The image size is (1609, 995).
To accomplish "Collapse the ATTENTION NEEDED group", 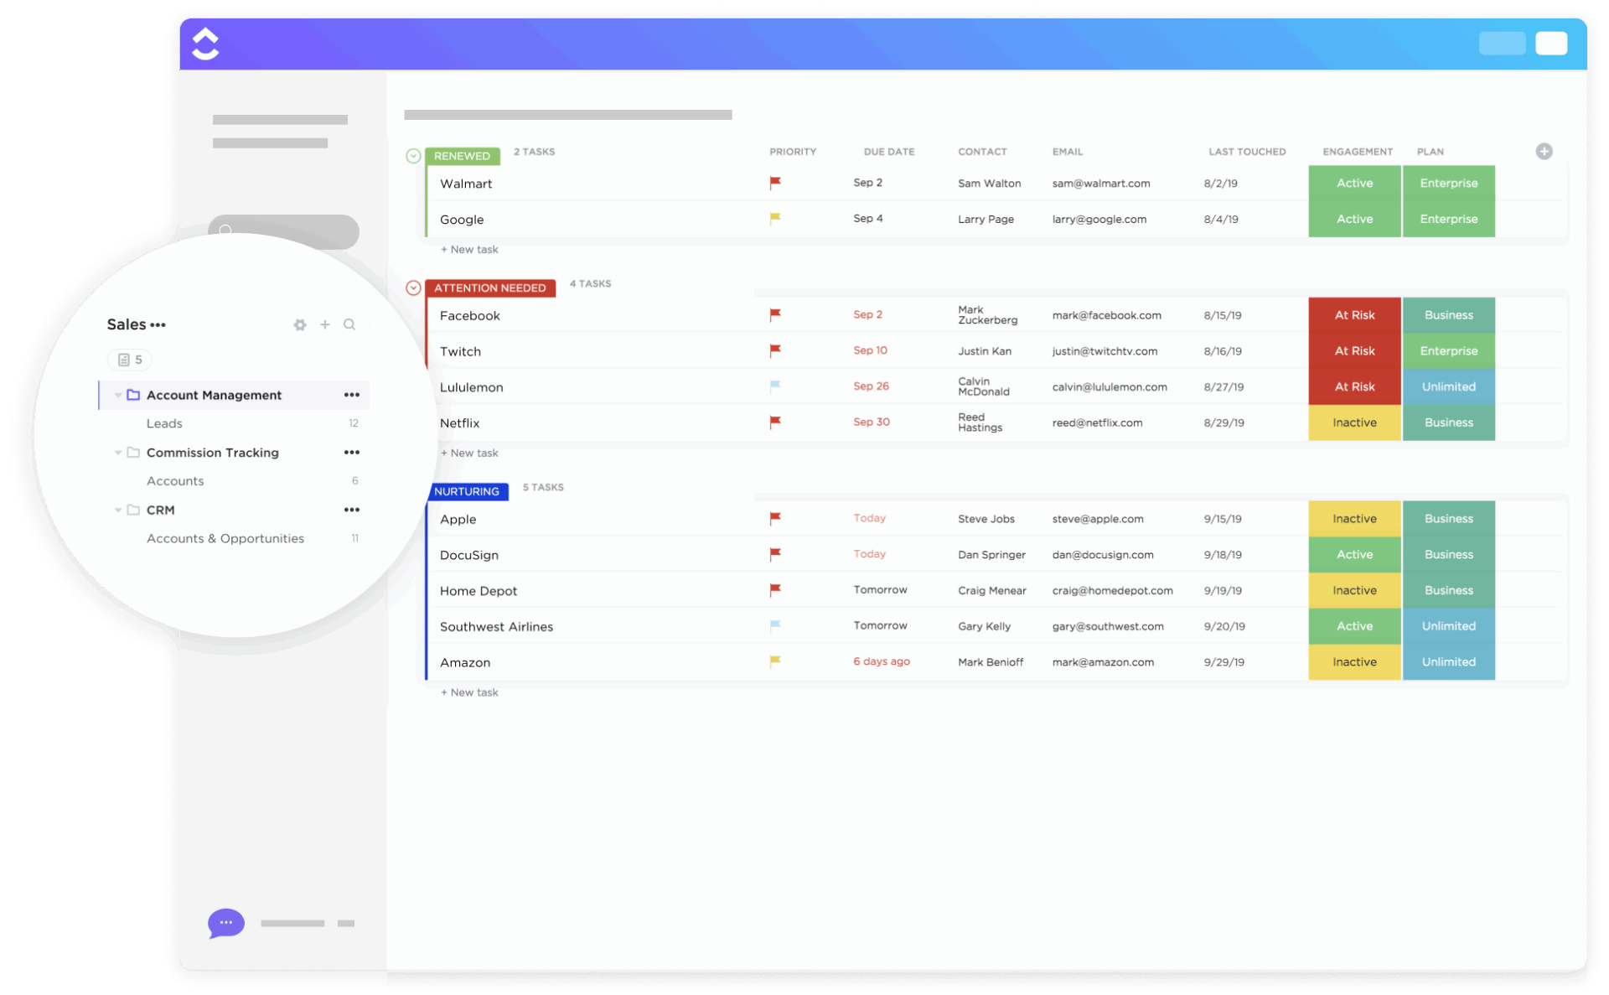I will coord(412,288).
